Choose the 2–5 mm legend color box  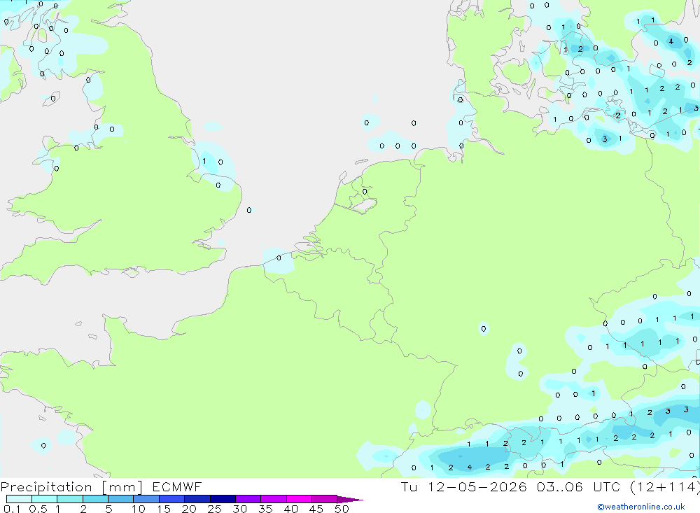(95, 499)
